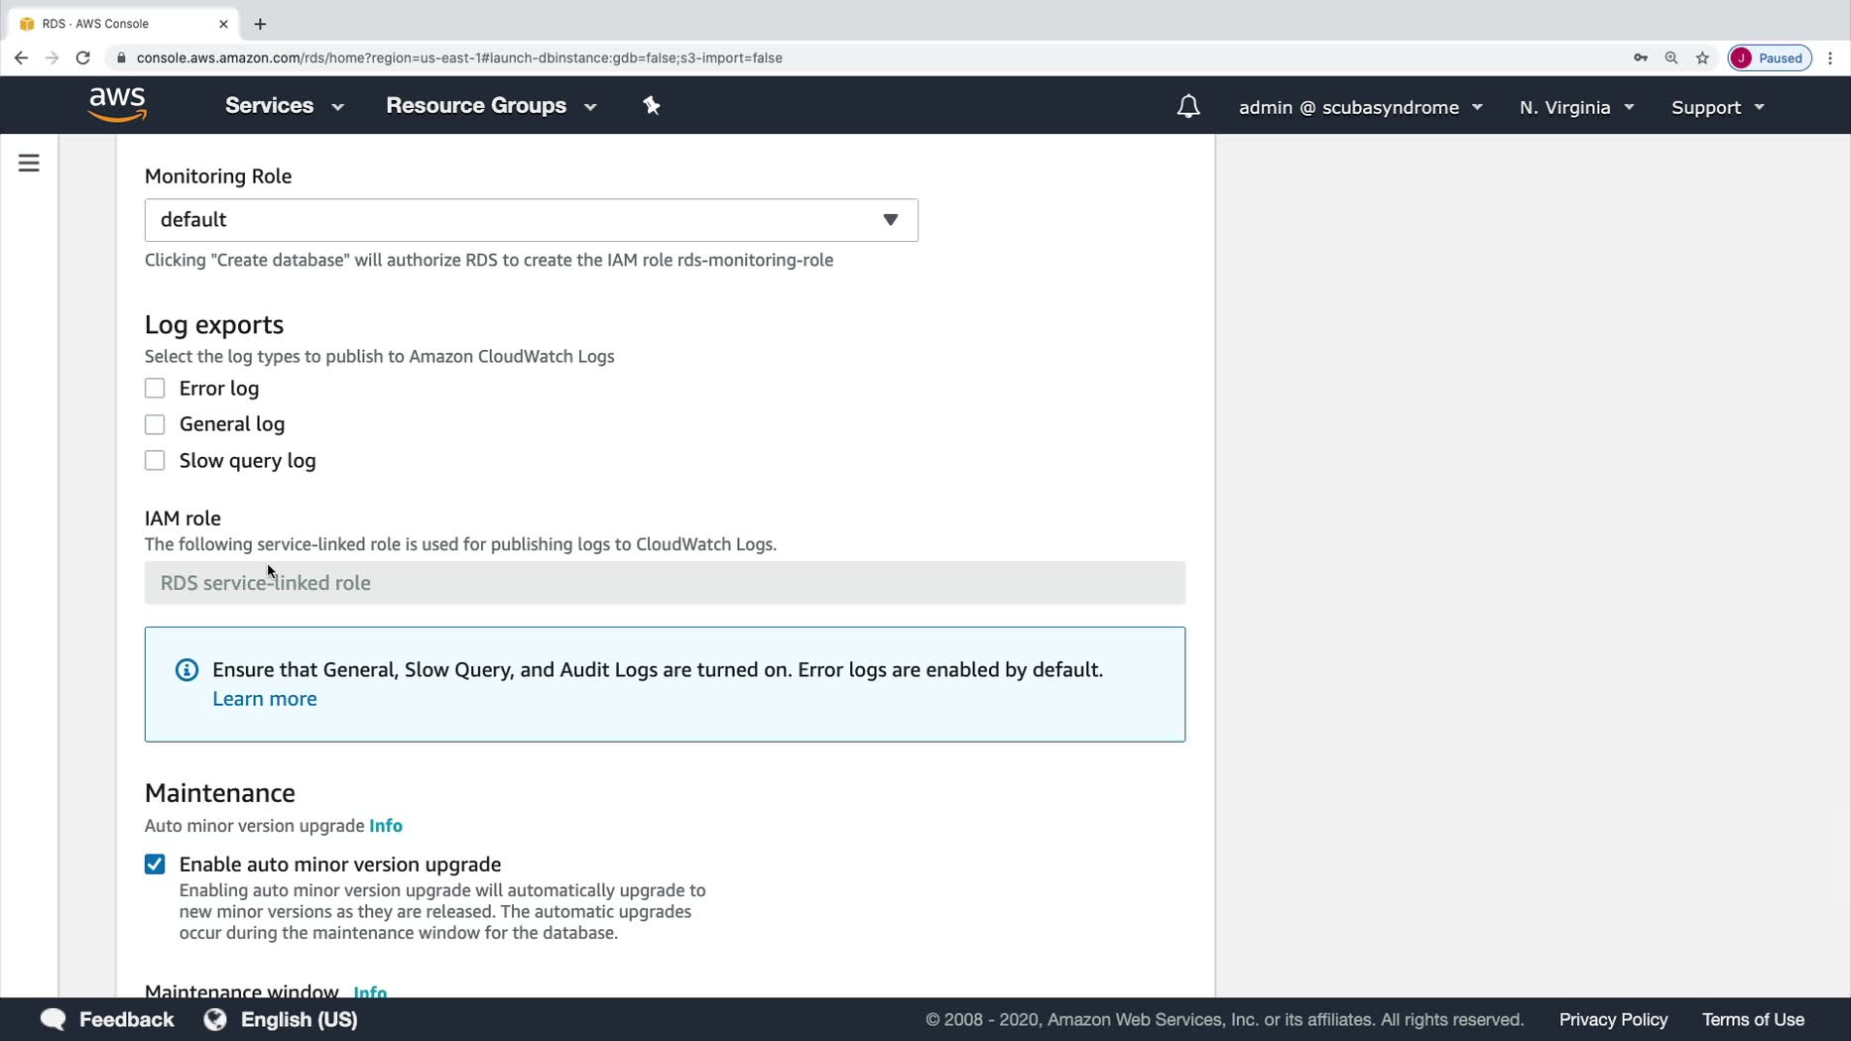
Task: Open the Services menu
Action: click(x=284, y=106)
